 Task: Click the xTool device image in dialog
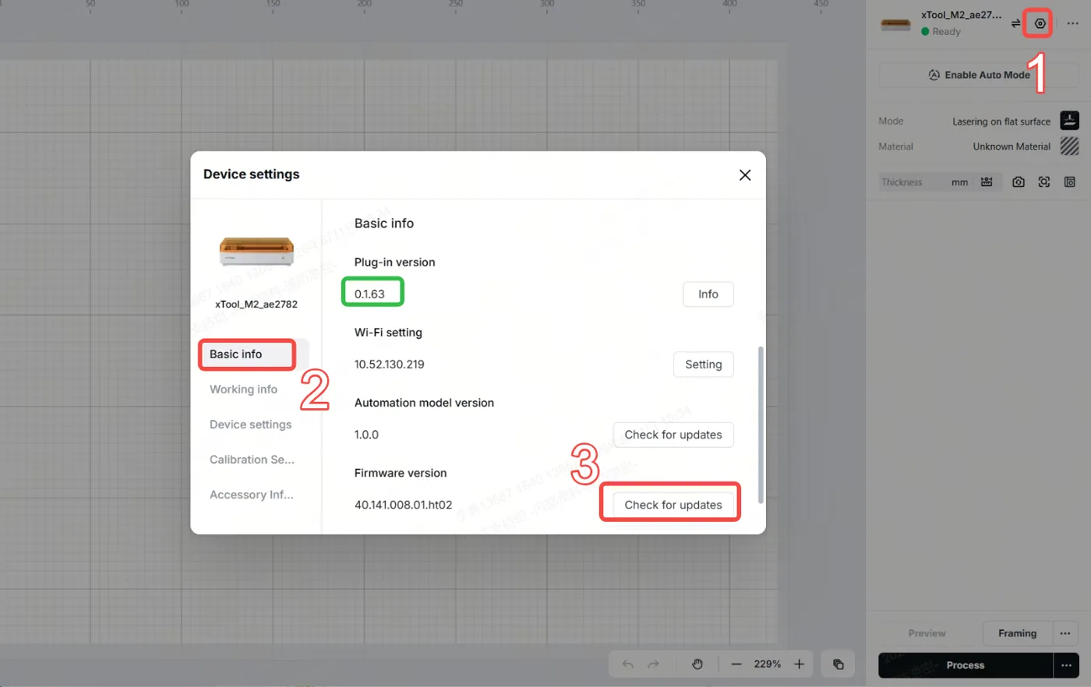pos(256,251)
